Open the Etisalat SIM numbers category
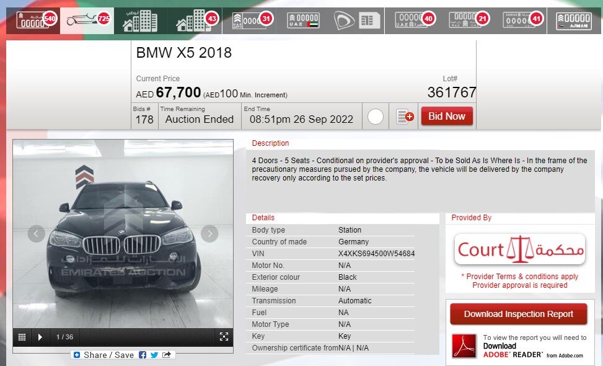 pos(357,20)
